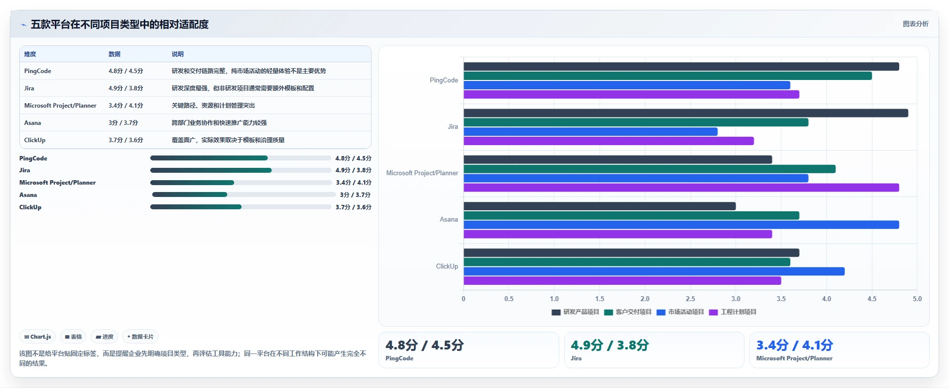Click the description 跨部门业务协作和快速推广能力较强
Screen dimensions: 949x388
tap(219, 123)
